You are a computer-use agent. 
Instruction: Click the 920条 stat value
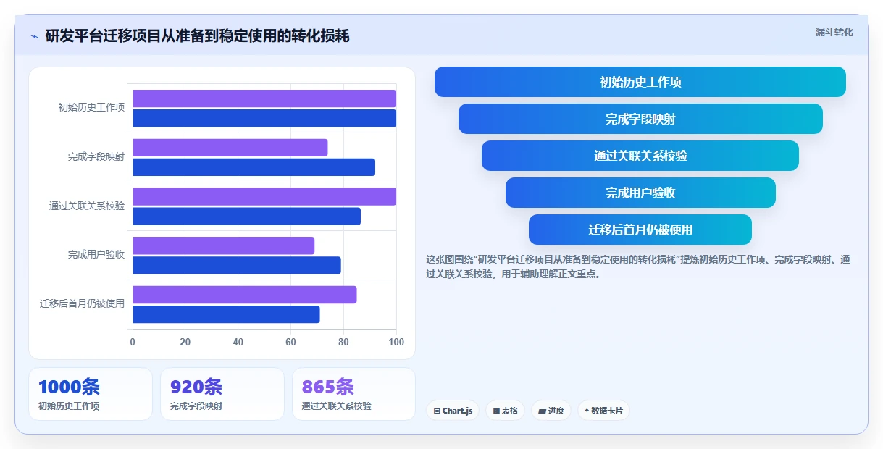tap(196, 387)
